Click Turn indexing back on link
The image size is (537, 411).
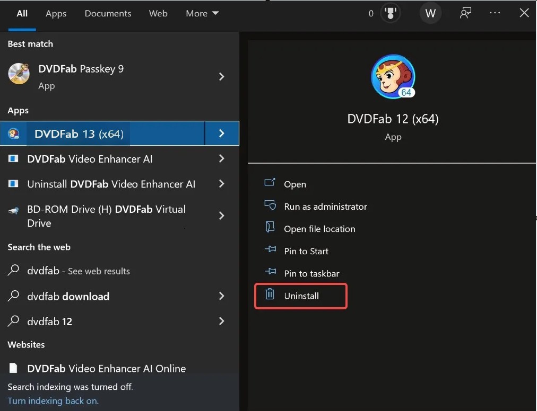pyautogui.click(x=53, y=401)
